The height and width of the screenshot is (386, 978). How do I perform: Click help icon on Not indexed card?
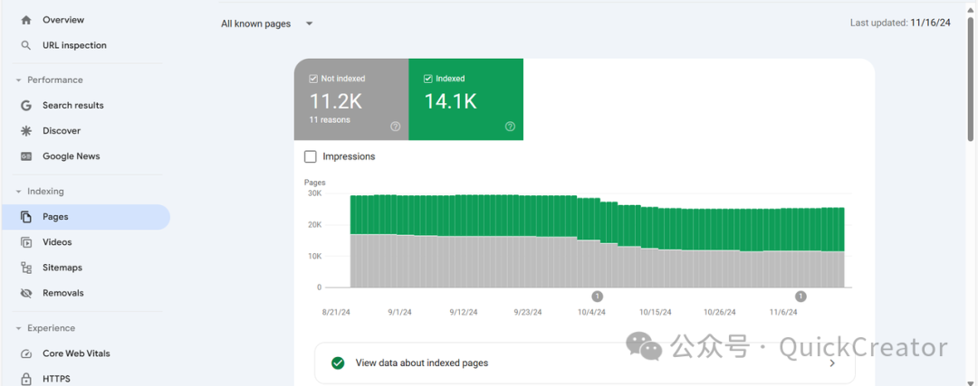(x=396, y=127)
